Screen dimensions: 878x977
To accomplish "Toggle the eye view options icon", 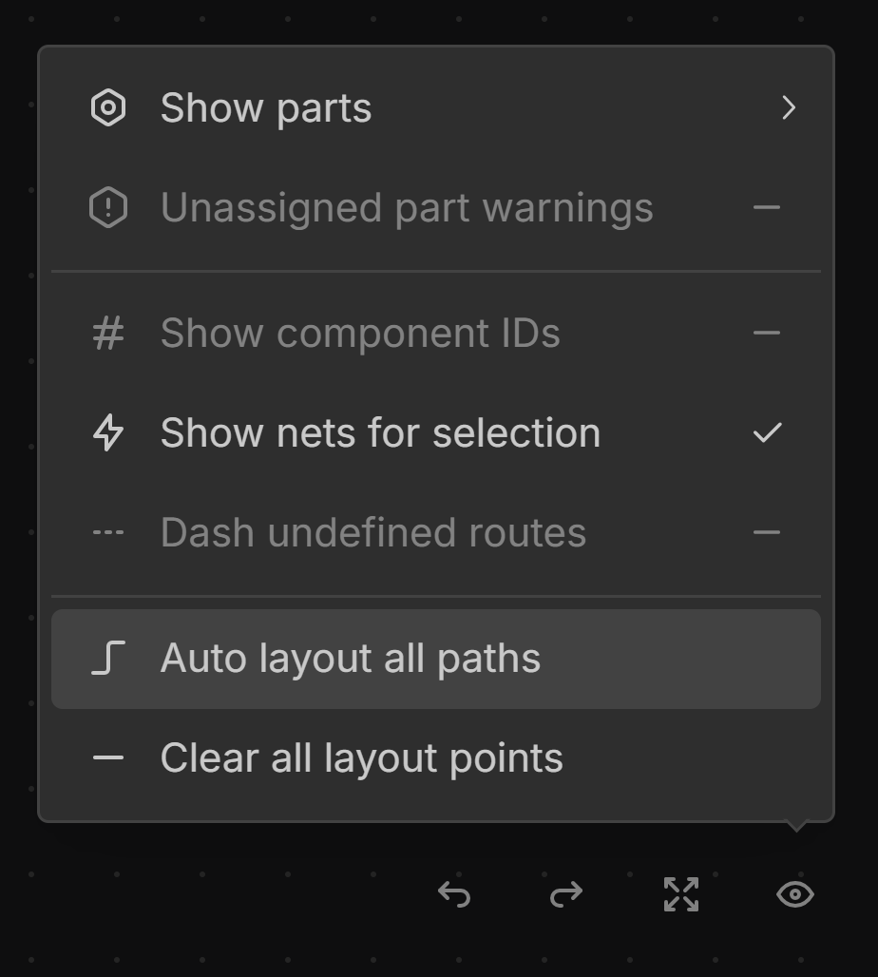I will [x=794, y=894].
